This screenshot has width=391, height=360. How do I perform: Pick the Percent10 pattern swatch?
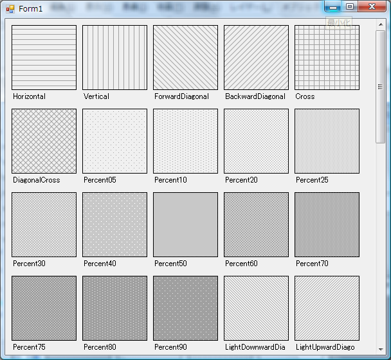click(185, 141)
